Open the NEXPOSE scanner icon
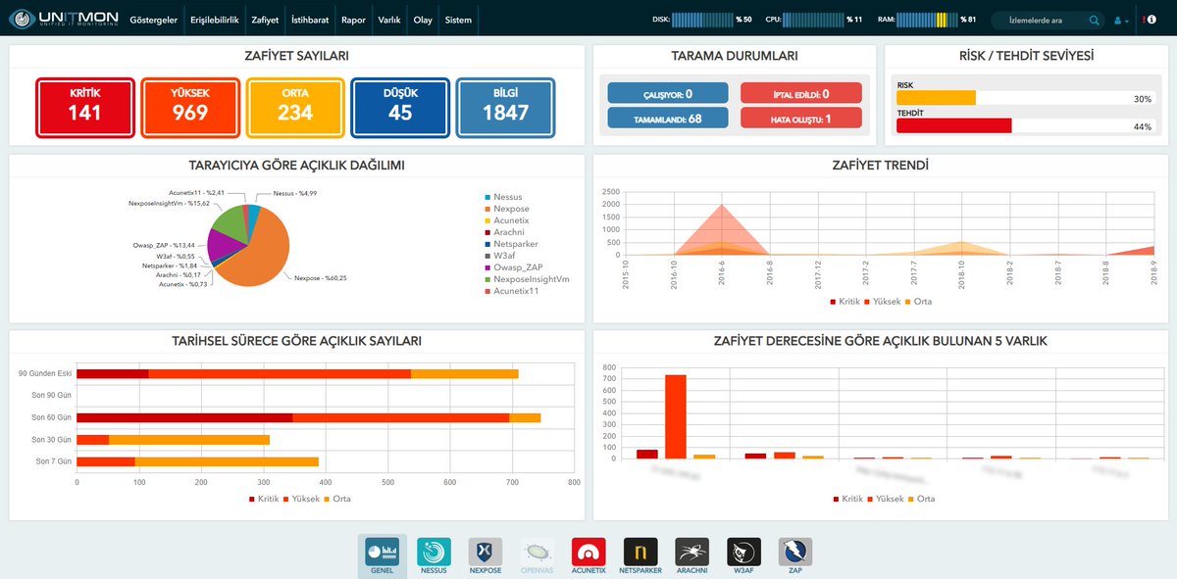Image resolution: width=1177 pixels, height=579 pixels. (x=486, y=555)
